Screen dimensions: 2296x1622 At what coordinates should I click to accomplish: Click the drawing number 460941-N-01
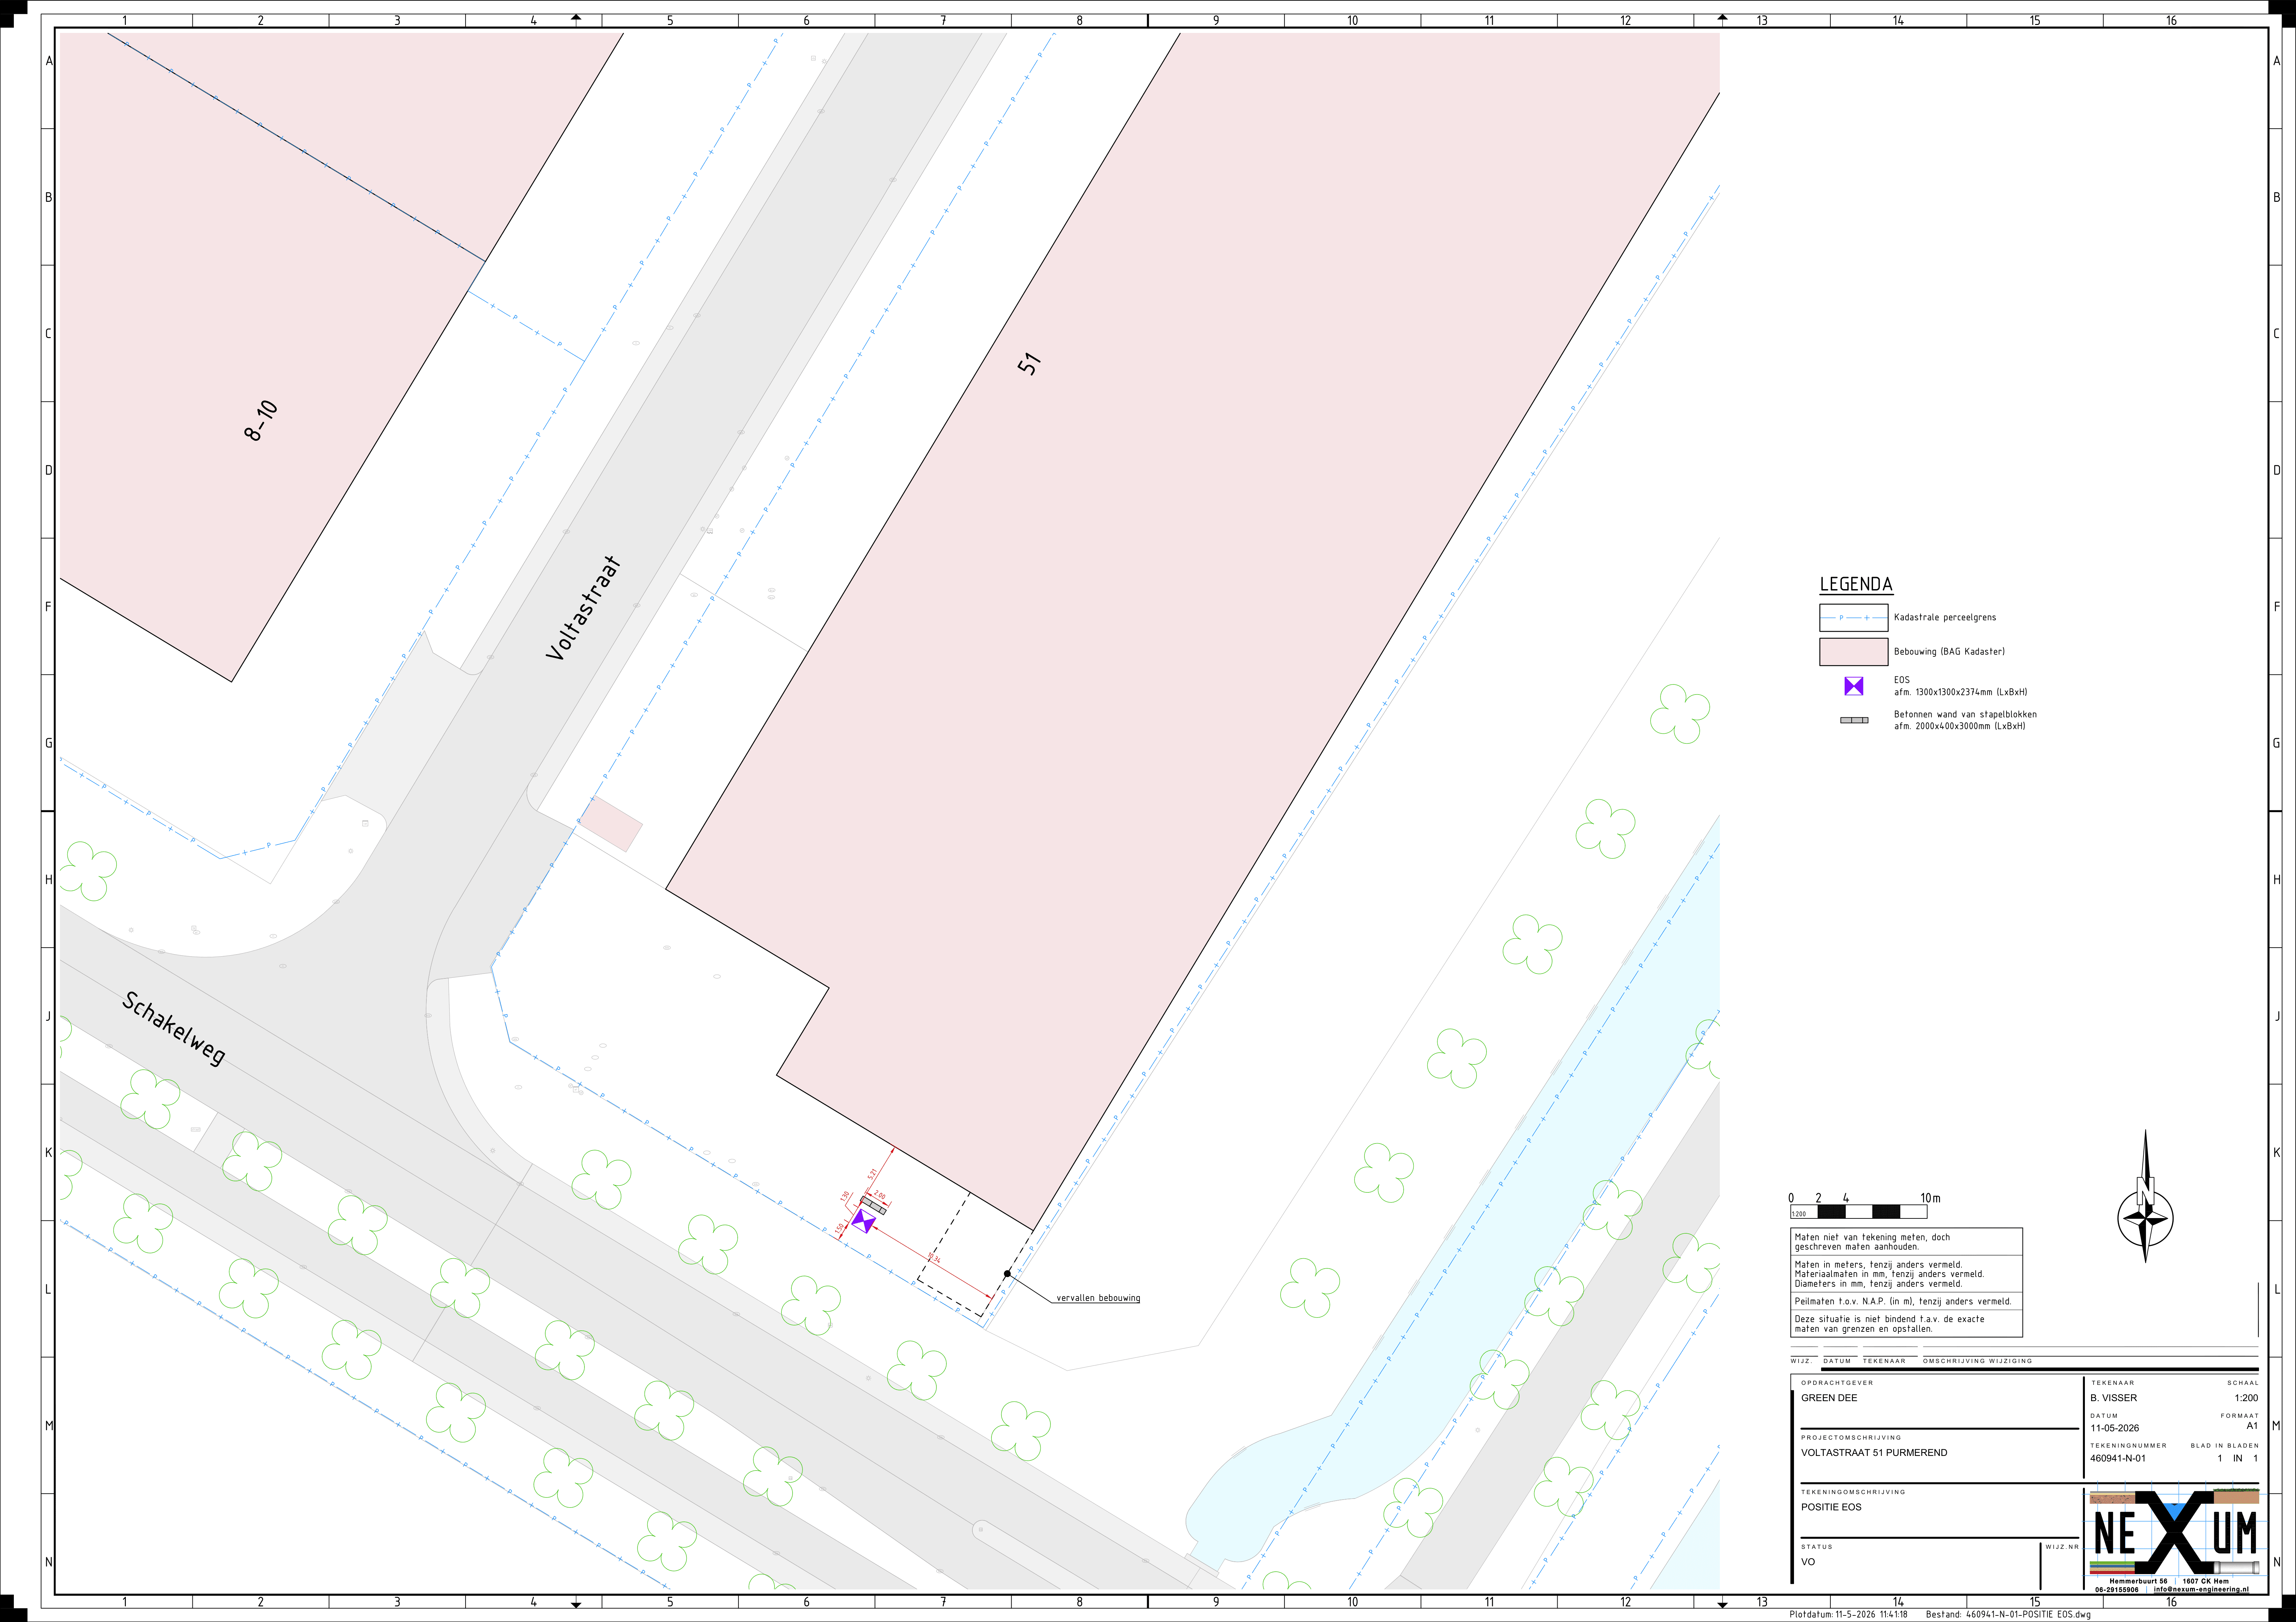pos(2118,1458)
